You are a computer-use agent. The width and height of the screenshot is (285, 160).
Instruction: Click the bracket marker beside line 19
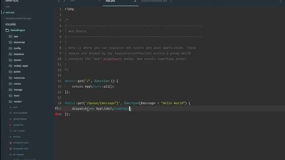57,108
